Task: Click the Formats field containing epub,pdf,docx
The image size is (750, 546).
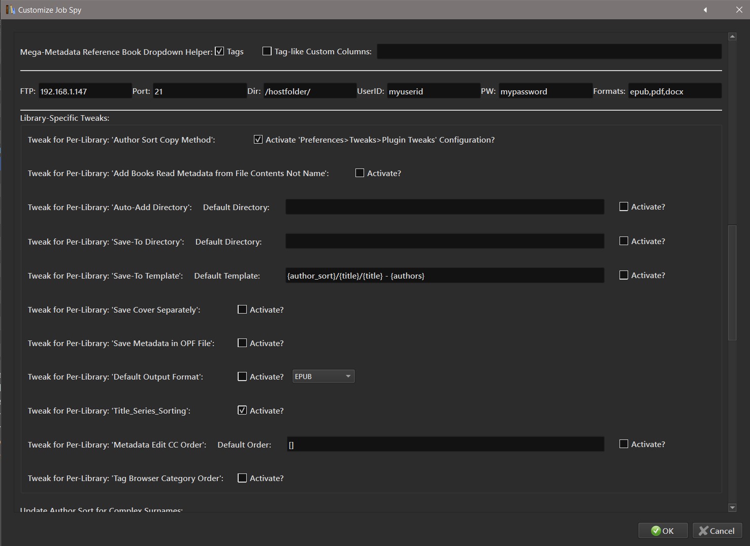Action: click(x=674, y=91)
